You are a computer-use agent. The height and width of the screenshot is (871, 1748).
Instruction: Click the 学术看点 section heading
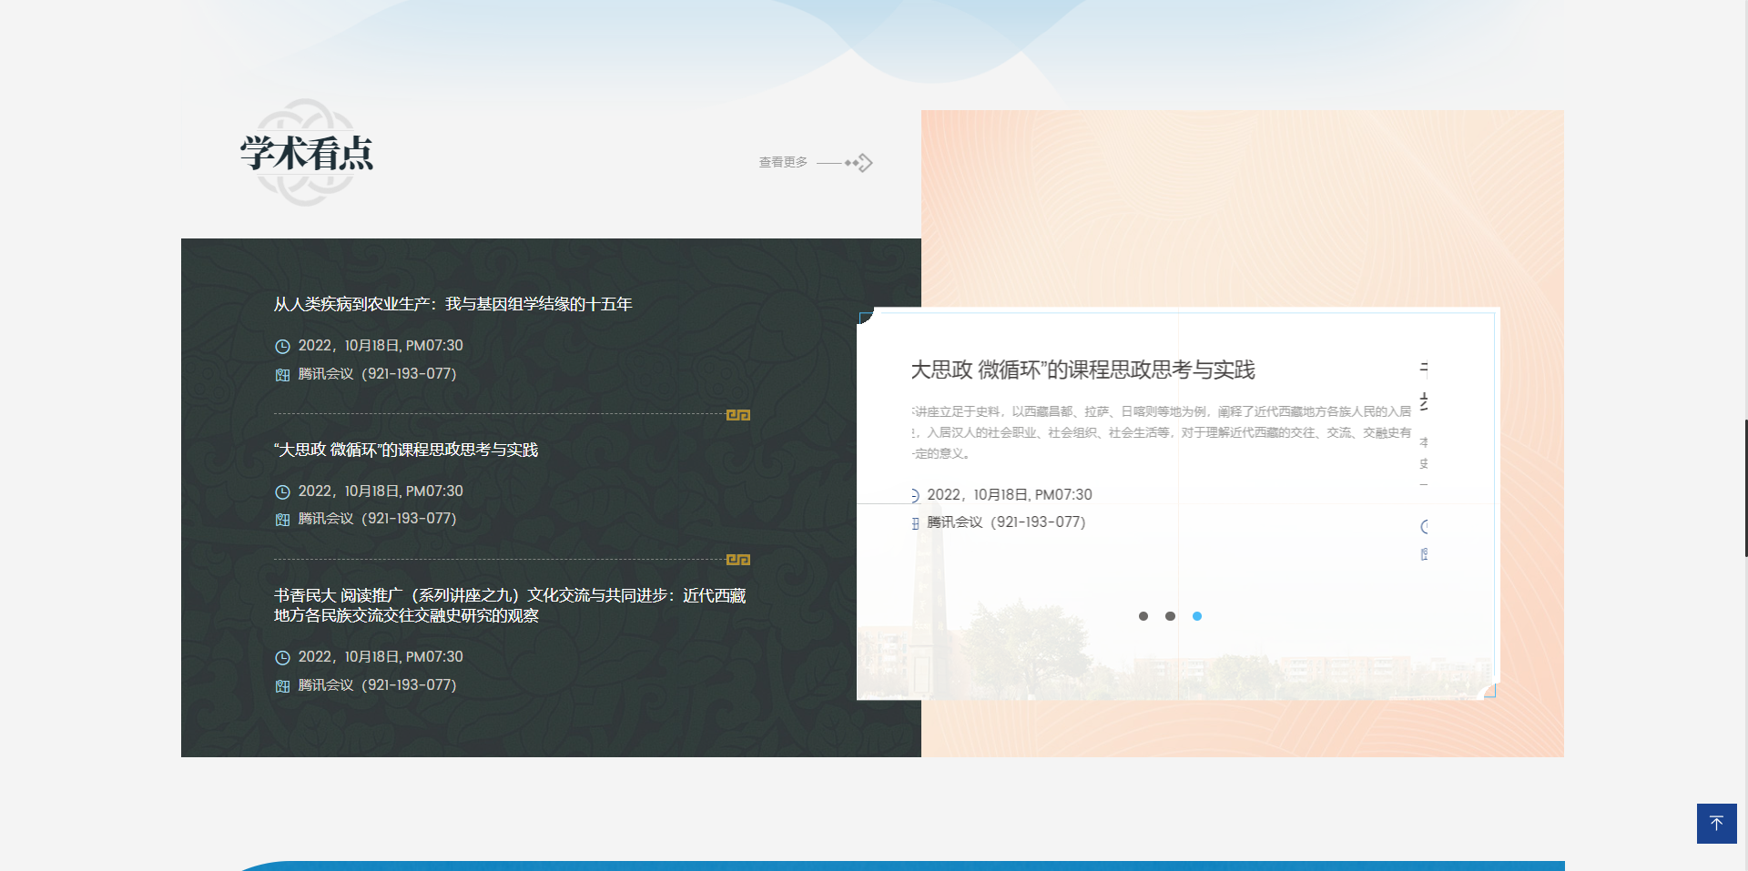(307, 153)
